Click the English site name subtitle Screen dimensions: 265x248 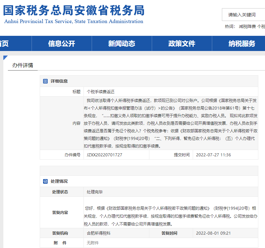74,22
